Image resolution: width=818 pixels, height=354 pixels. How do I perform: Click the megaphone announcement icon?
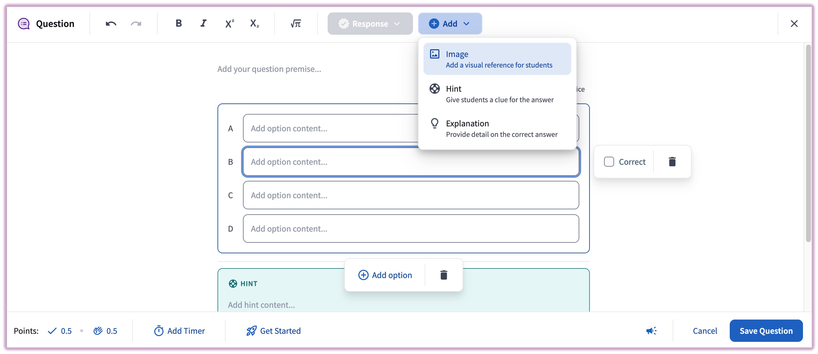(x=651, y=331)
